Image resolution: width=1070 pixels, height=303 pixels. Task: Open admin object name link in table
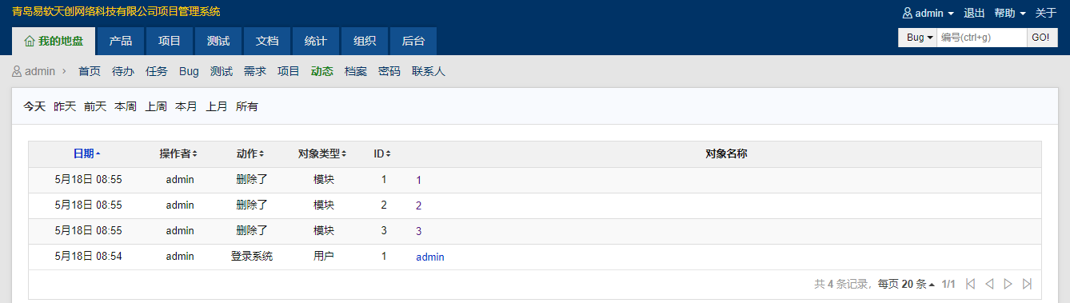(430, 257)
